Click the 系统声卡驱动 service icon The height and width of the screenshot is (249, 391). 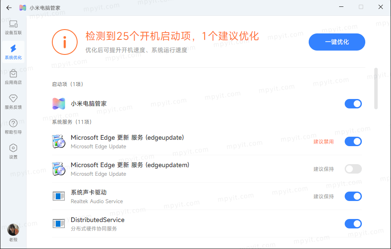(59, 196)
